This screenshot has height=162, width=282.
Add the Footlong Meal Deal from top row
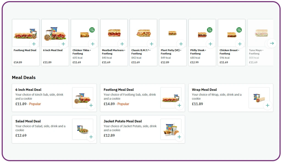tap(34, 44)
